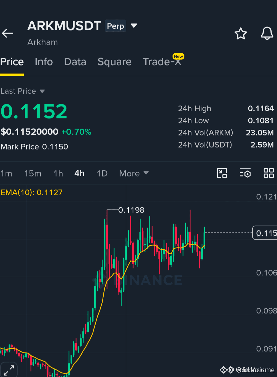Open chart indicator settings icon
The image size is (277, 377).
click(x=245, y=173)
